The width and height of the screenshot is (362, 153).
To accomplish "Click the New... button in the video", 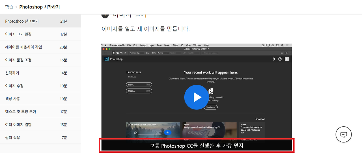I will coord(139,85).
